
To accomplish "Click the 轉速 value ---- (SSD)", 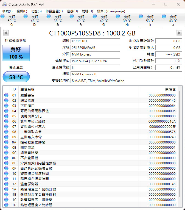I will coord(169,54).
